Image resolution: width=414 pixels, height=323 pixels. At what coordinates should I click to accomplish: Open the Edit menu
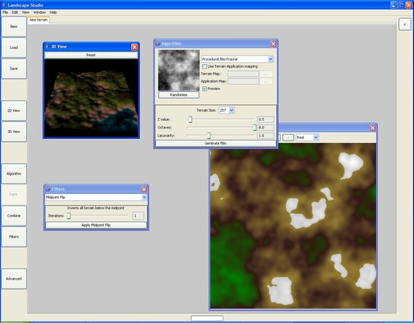tap(14, 12)
